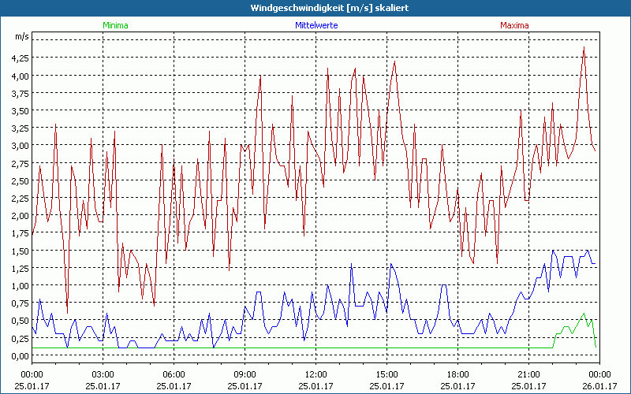The height and width of the screenshot is (394, 631).
Task: Select the 06:00 time axis label
Action: (174, 374)
